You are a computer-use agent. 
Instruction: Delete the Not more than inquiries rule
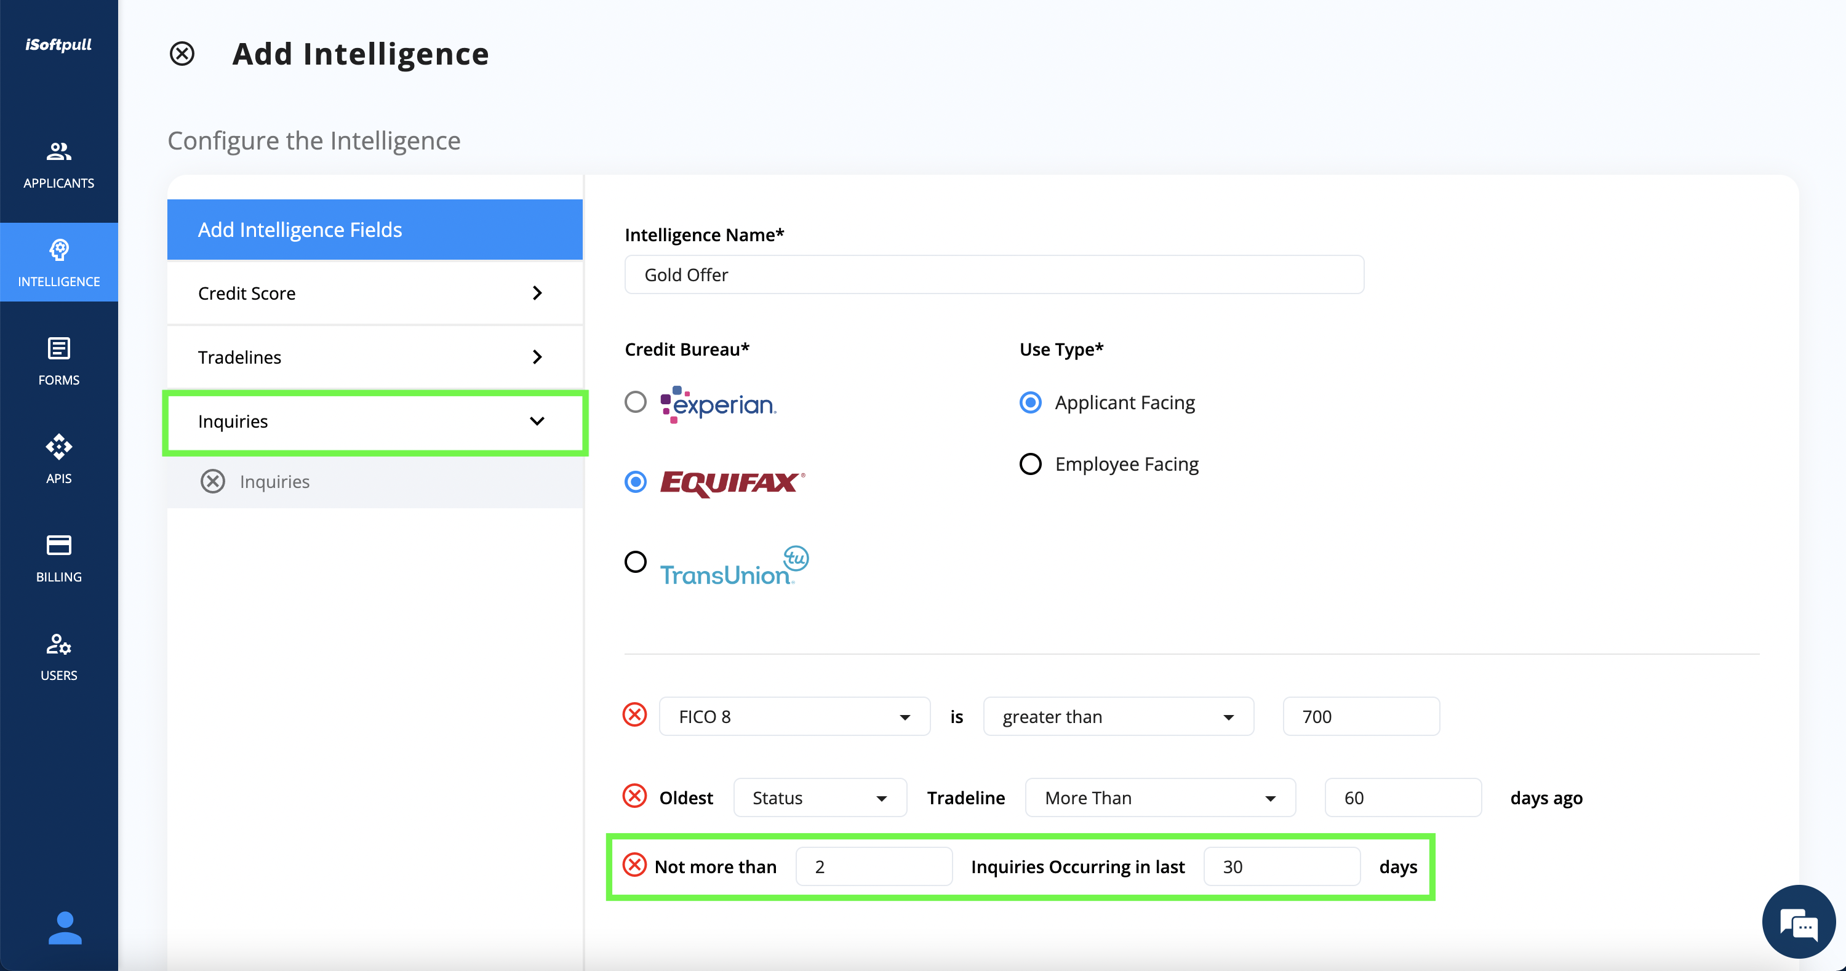[x=635, y=865]
